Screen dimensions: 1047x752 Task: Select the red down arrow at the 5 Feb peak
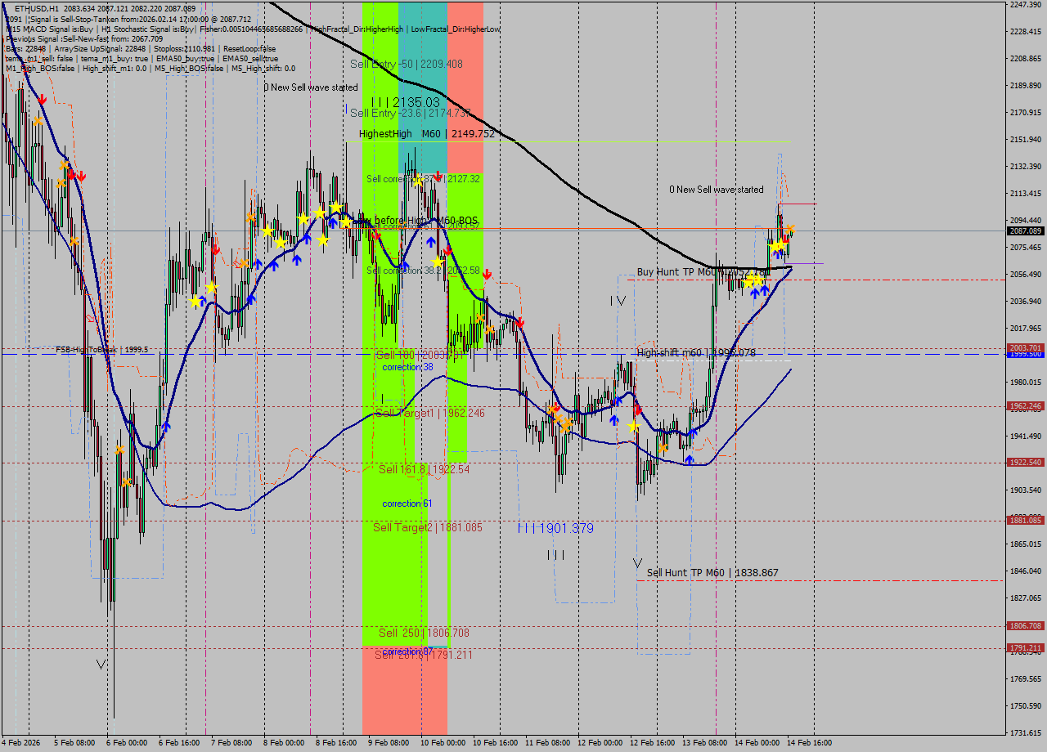42,100
